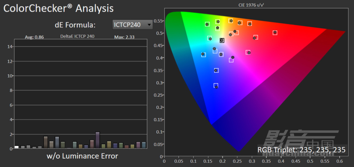Select the blue-gray sky bar near 1.7

(x=57, y=142)
